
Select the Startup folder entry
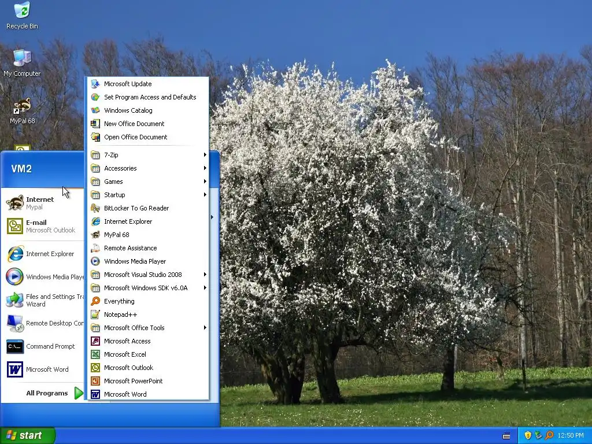point(148,194)
